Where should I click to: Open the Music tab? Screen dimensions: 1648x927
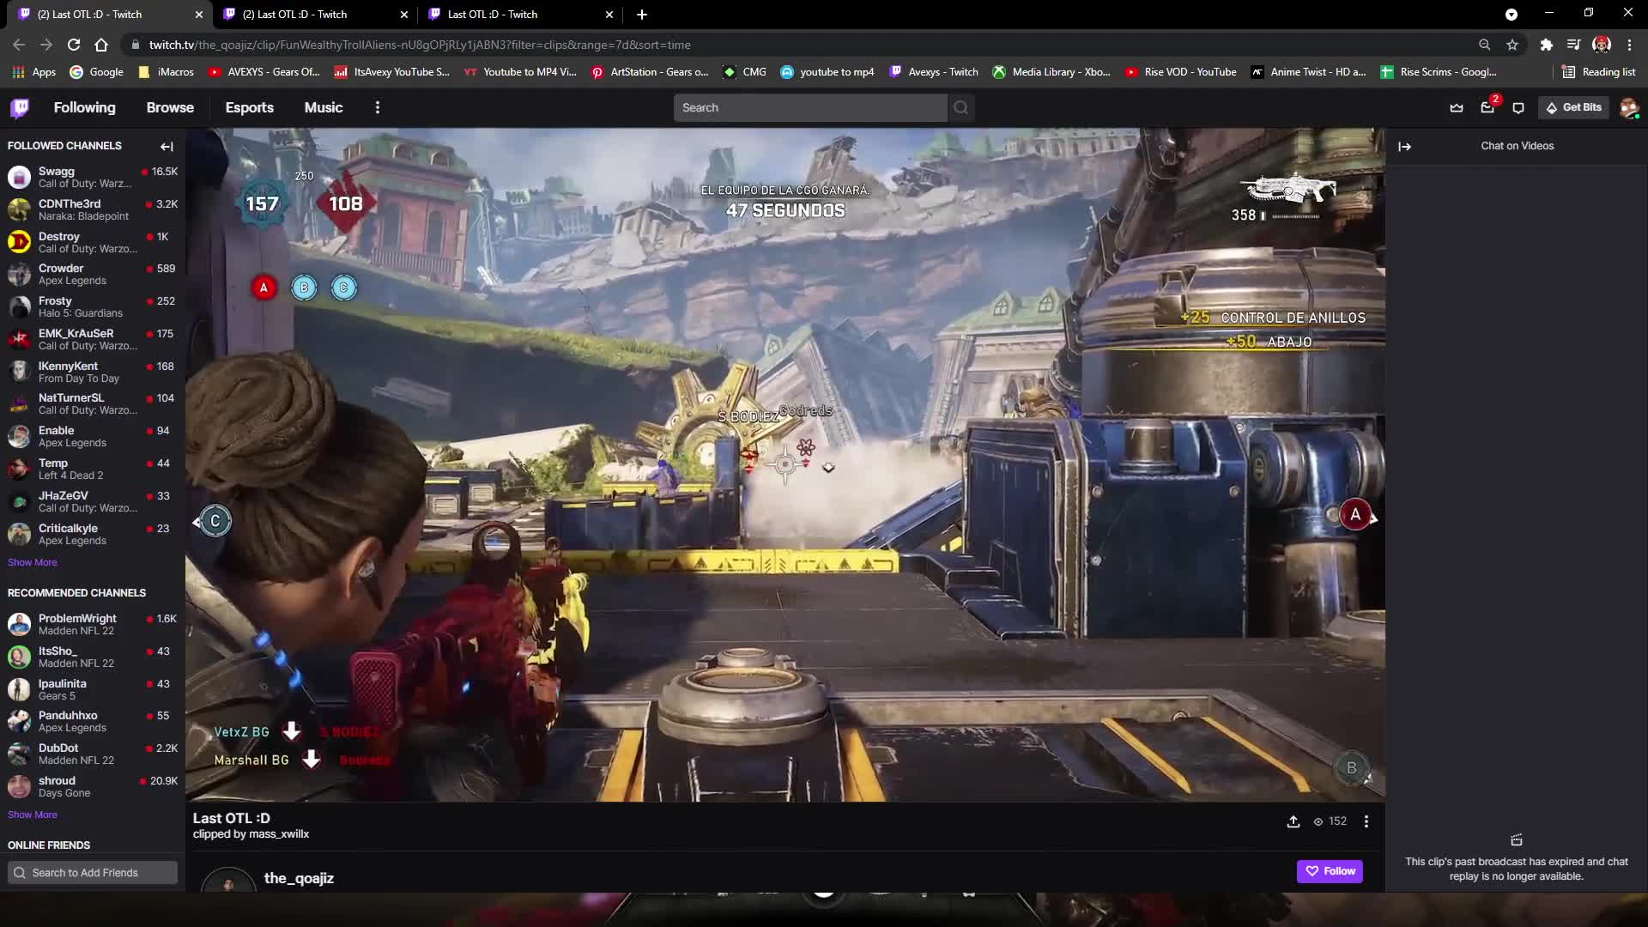(x=324, y=107)
